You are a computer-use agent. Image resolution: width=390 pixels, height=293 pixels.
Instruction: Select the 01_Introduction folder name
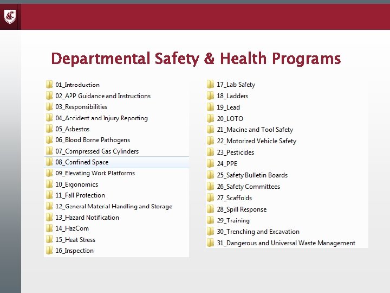[x=77, y=85]
